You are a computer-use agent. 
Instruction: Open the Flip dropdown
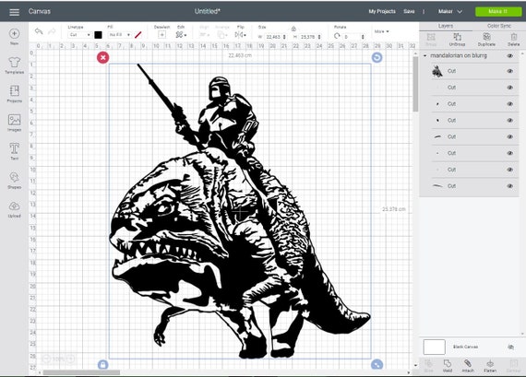click(x=241, y=34)
